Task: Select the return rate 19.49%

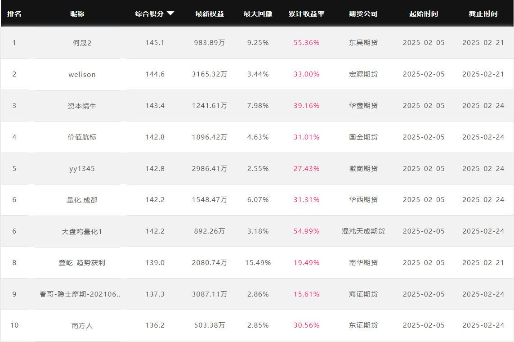Action: pyautogui.click(x=307, y=263)
